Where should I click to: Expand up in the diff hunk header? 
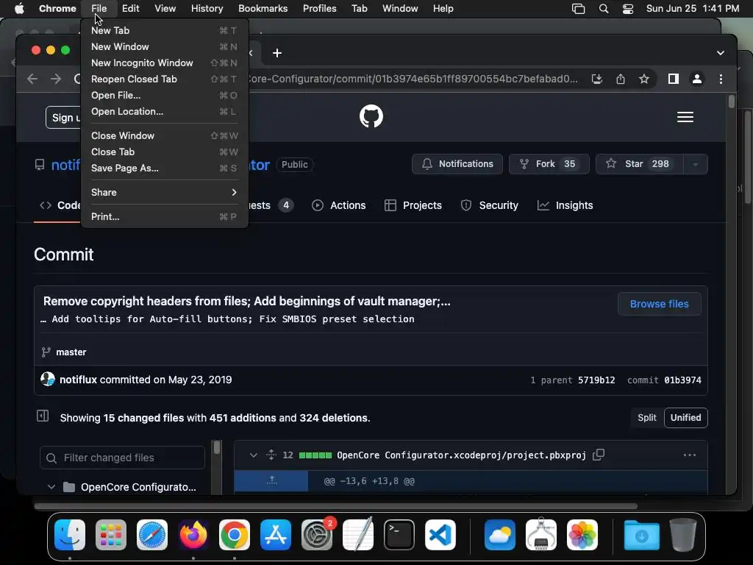tap(272, 480)
